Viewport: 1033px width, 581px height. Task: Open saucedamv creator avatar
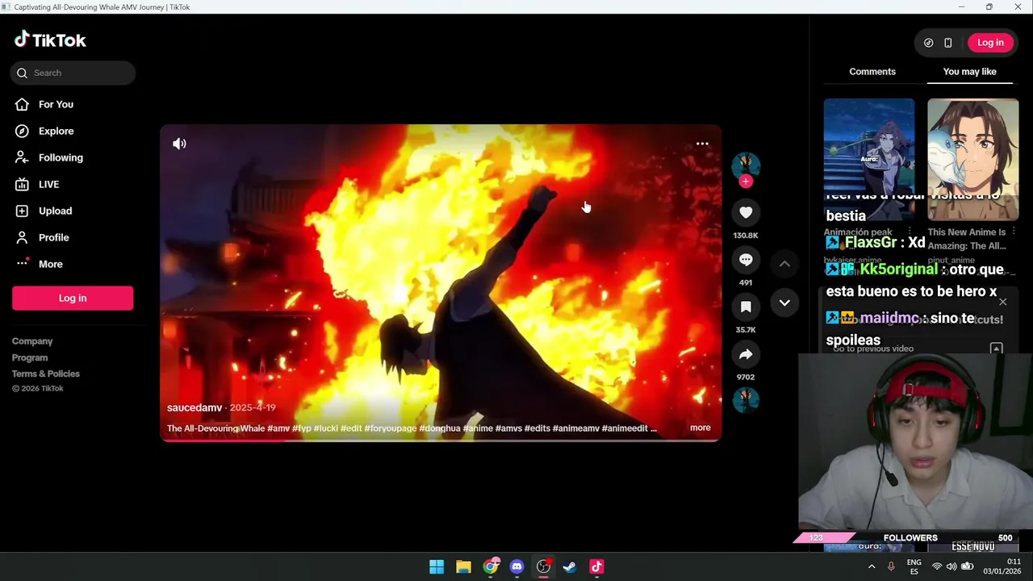tap(746, 165)
